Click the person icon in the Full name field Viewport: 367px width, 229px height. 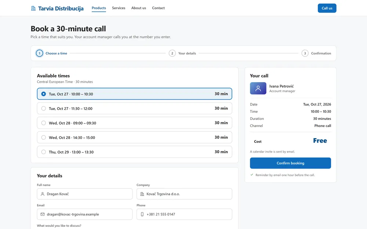pyautogui.click(x=42, y=194)
